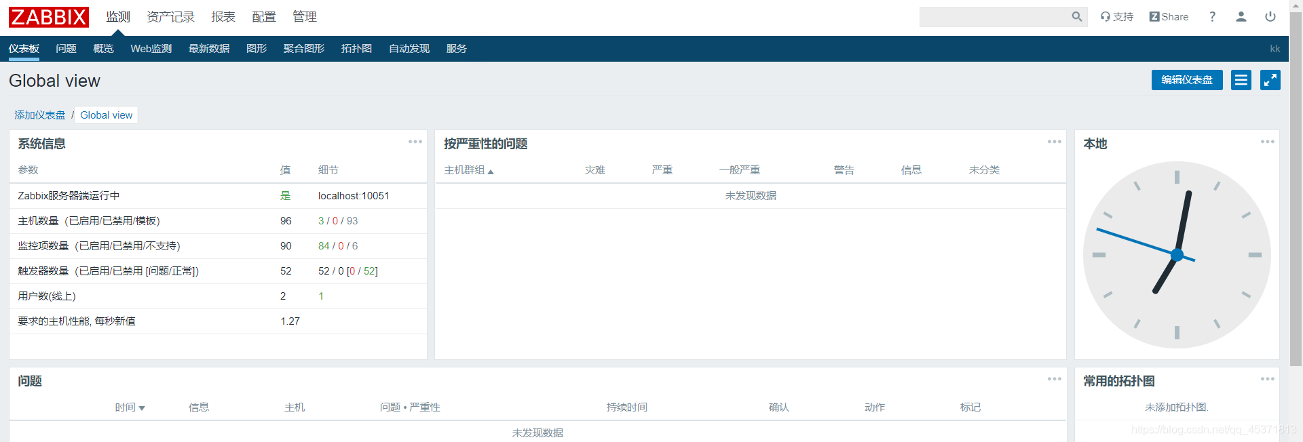The image size is (1303, 442).
Task: Open the dashboard actions list menu
Action: [1241, 80]
